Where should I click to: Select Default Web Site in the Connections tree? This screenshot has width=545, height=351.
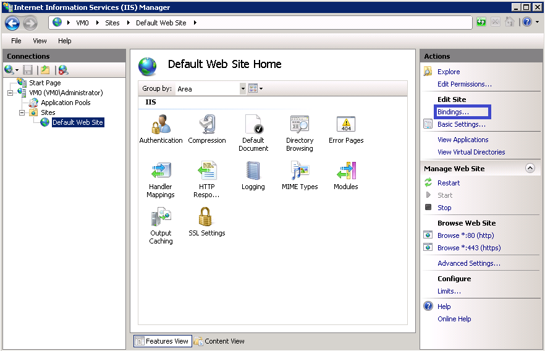(78, 122)
